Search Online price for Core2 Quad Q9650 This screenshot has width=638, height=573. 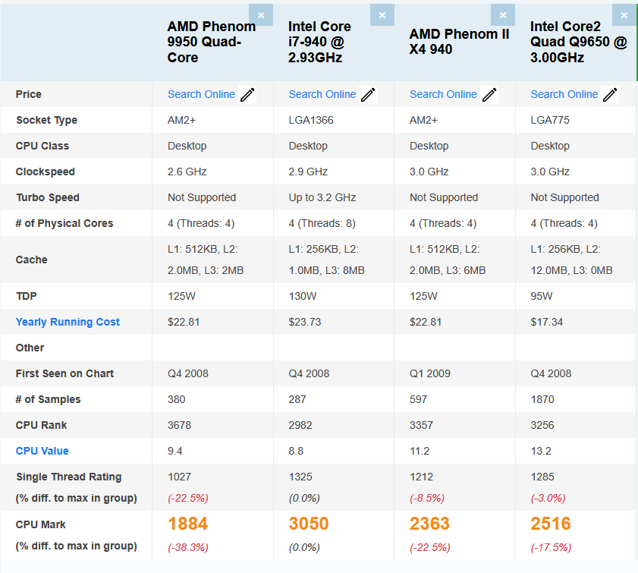[x=564, y=94]
